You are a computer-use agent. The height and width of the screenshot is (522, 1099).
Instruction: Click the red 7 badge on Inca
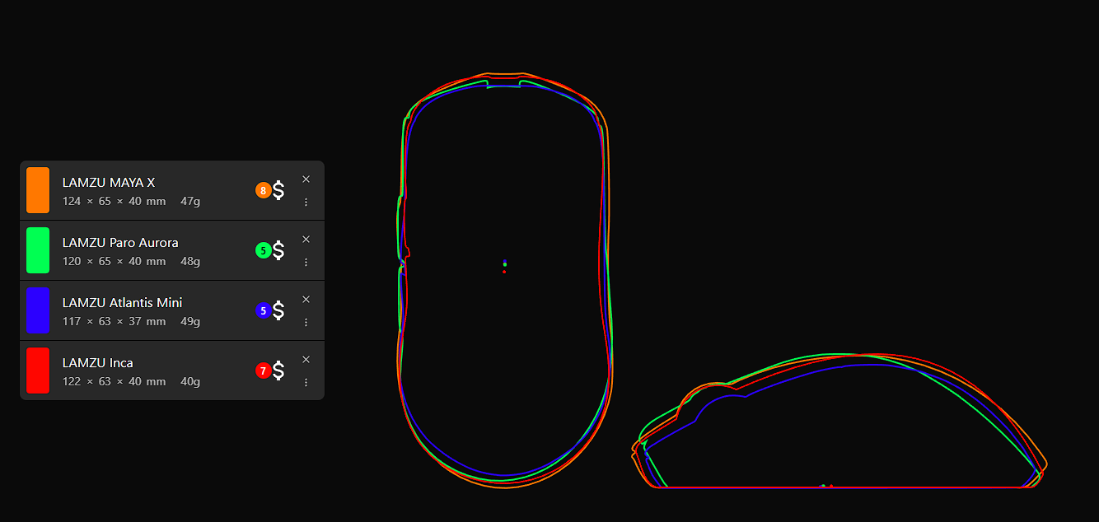pos(264,371)
